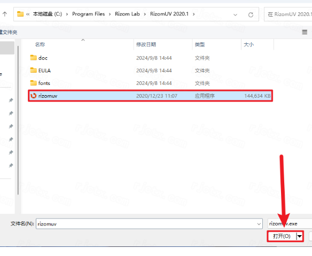312x256 pixels.
Task: Click the refresh icon in address bar
Action: [251, 14]
